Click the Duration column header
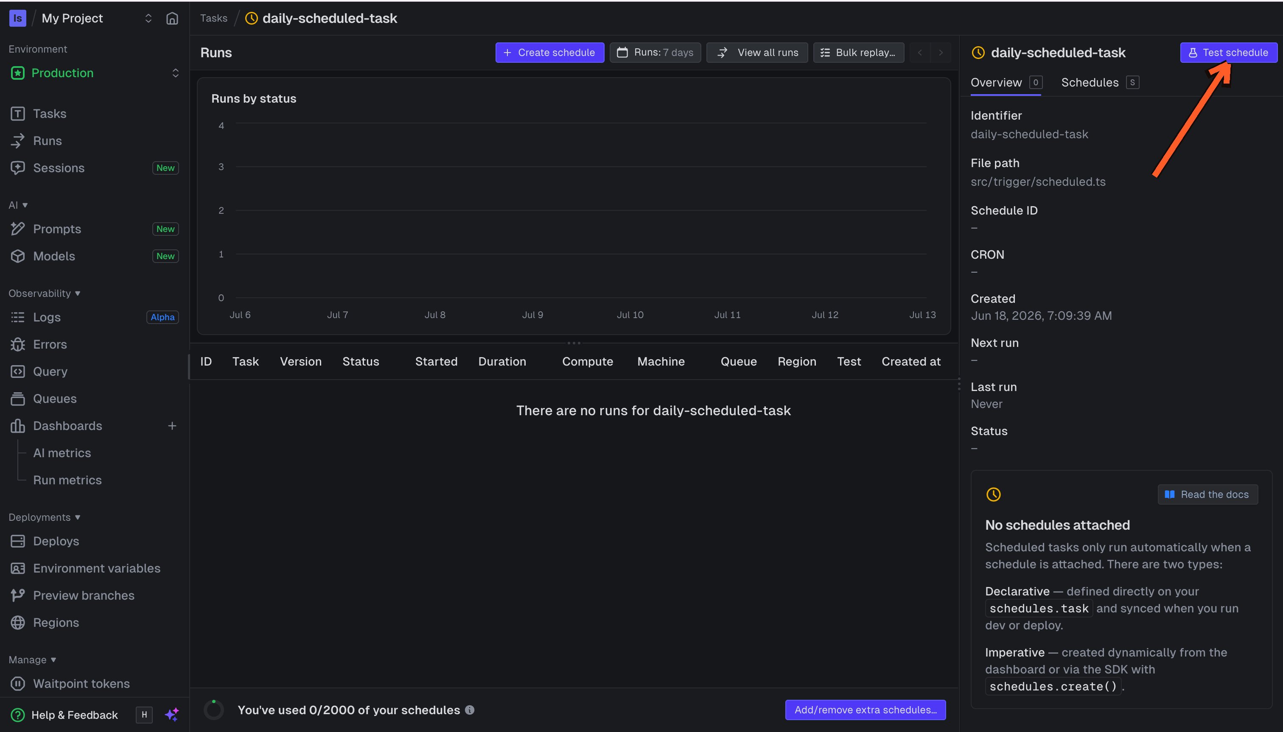Image resolution: width=1283 pixels, height=732 pixels. pos(502,361)
